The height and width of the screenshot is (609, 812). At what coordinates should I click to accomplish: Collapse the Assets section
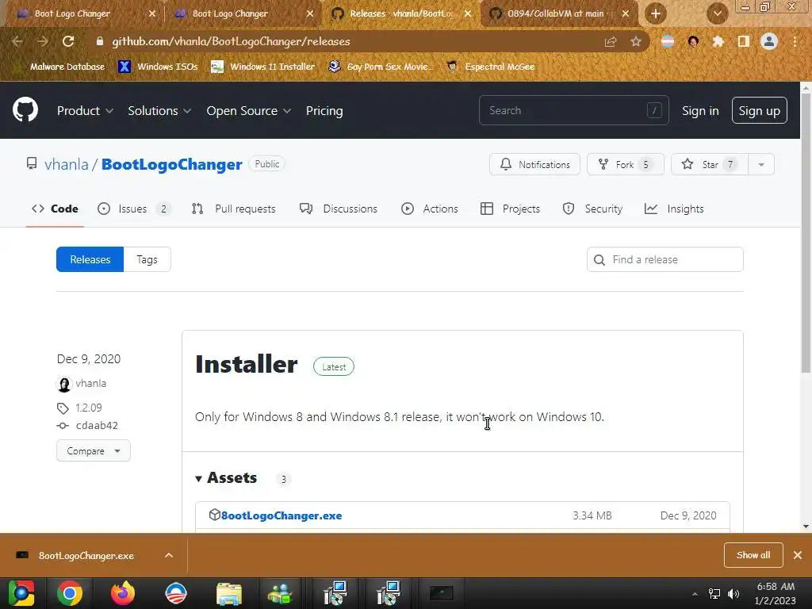click(x=227, y=478)
